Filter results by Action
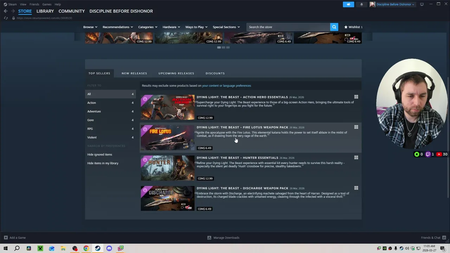The width and height of the screenshot is (450, 253). [110, 103]
